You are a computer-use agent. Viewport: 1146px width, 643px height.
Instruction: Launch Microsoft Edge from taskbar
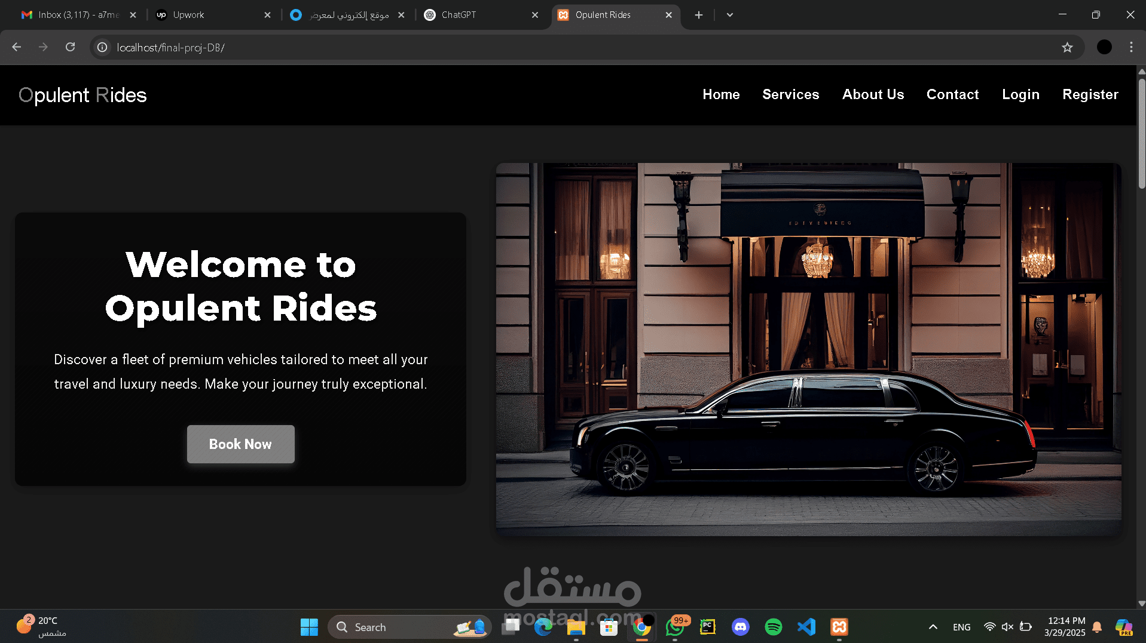(543, 627)
